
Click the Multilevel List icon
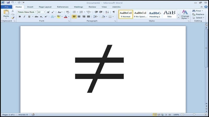(x=88, y=12)
